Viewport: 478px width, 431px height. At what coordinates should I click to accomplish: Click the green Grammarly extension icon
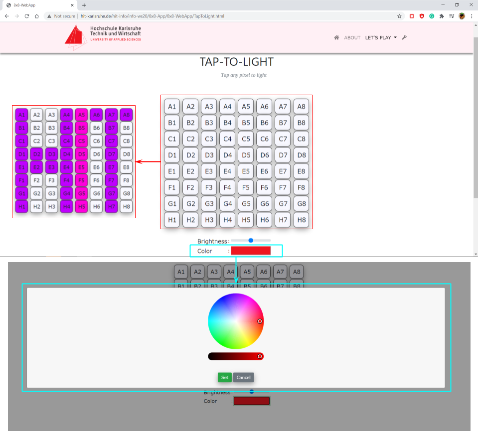tap(432, 16)
